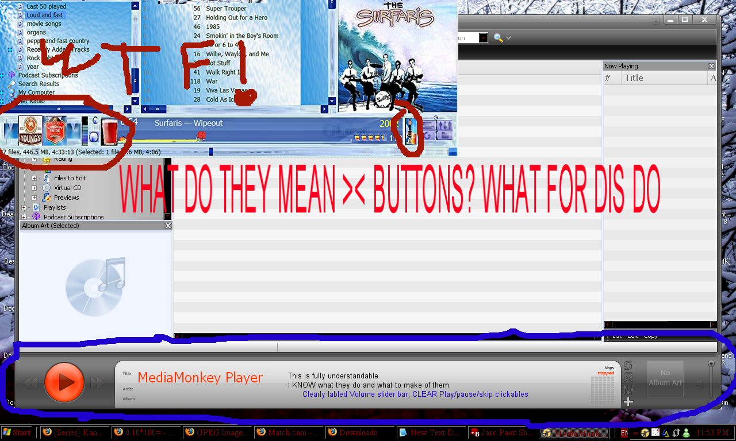
Task: Select the track War
Action: 212,82
